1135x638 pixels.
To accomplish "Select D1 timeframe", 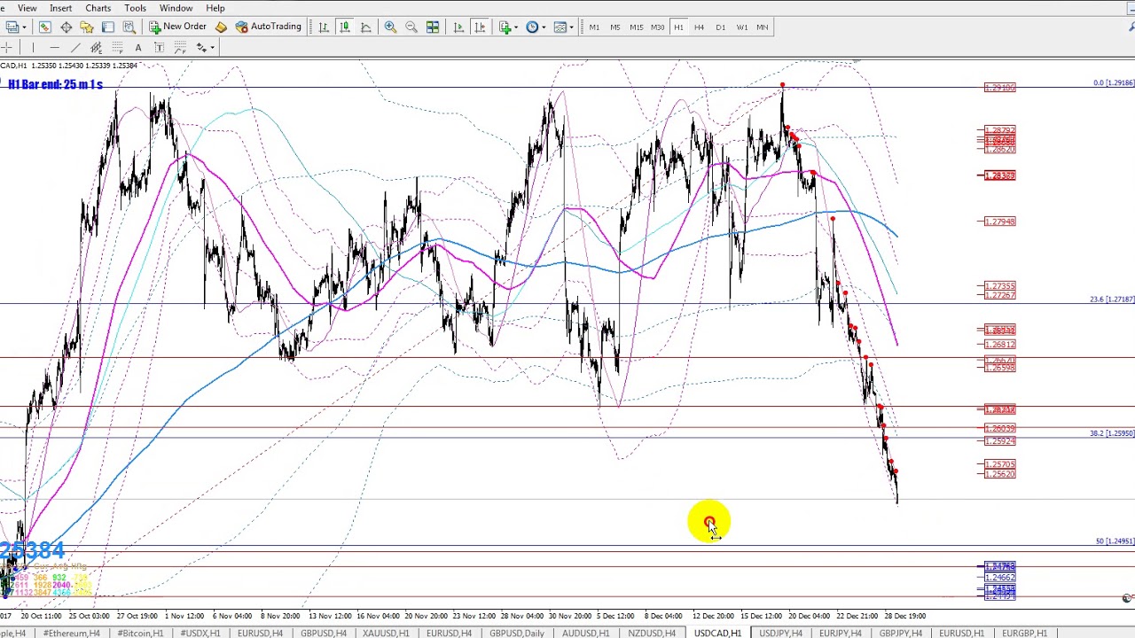I will [x=720, y=27].
